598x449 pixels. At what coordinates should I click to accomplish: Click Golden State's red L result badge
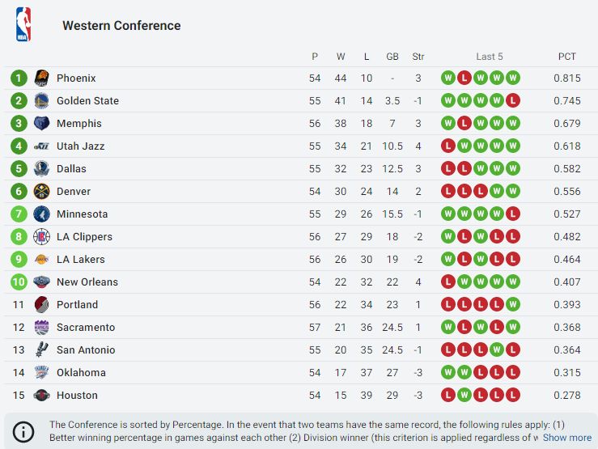tap(512, 101)
